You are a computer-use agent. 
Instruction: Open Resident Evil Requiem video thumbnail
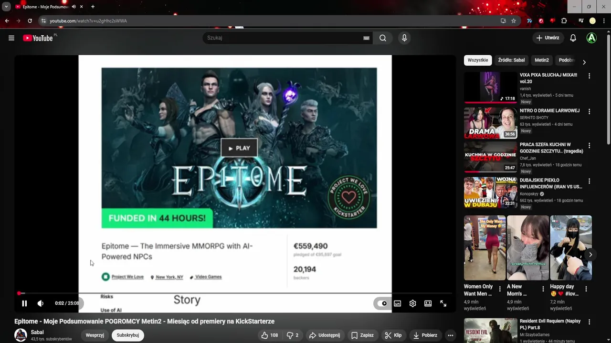(490, 331)
